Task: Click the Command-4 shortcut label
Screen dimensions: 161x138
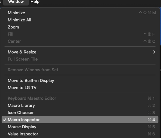Action: pyautogui.click(x=151, y=120)
